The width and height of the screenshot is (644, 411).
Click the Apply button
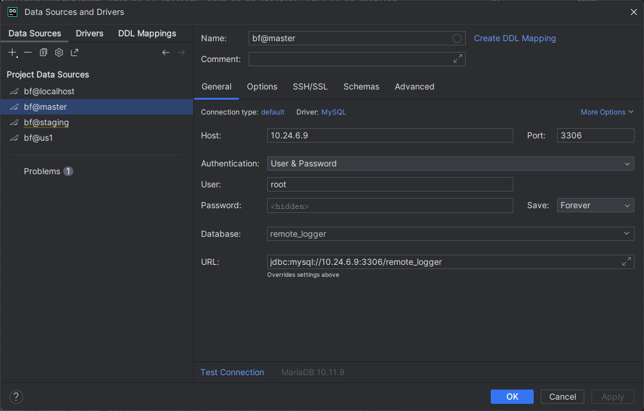(x=612, y=397)
